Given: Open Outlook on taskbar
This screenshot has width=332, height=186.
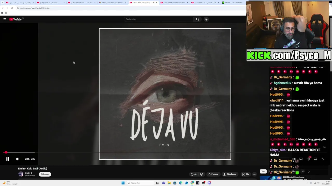Looking at the screenshot, I should [x=186, y=183].
